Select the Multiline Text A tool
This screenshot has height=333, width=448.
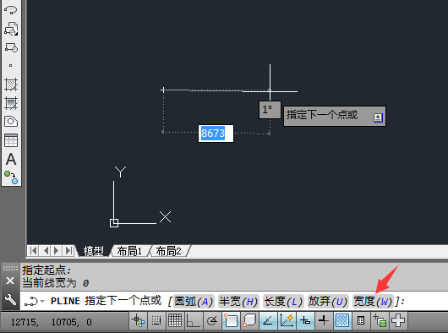point(11,159)
